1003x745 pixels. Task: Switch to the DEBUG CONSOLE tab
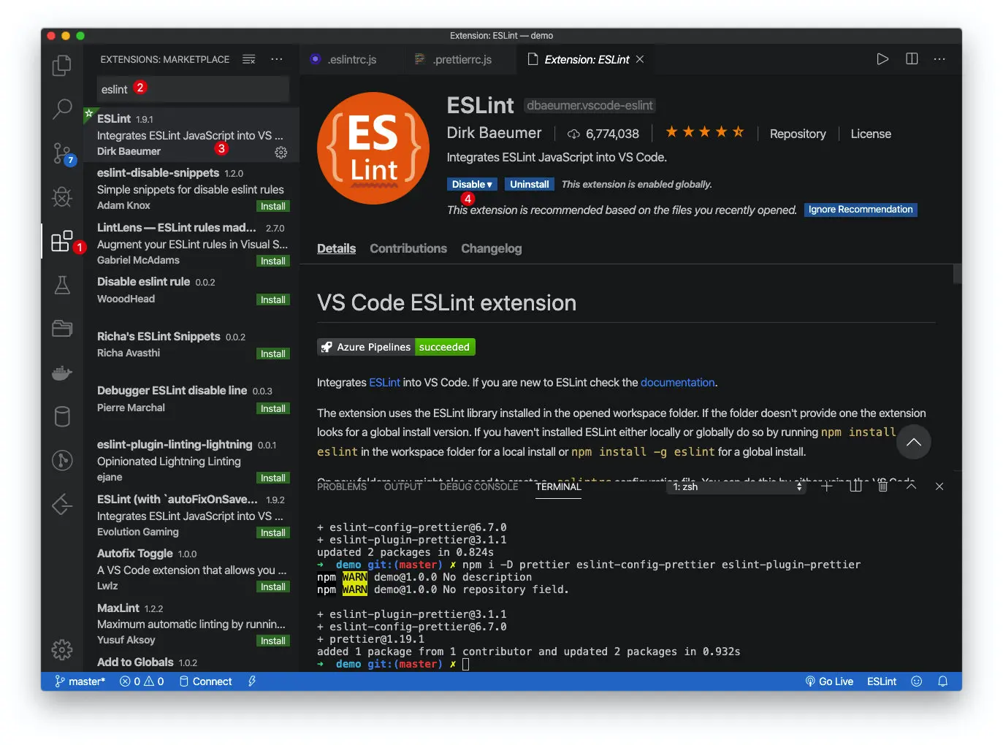coord(478,486)
